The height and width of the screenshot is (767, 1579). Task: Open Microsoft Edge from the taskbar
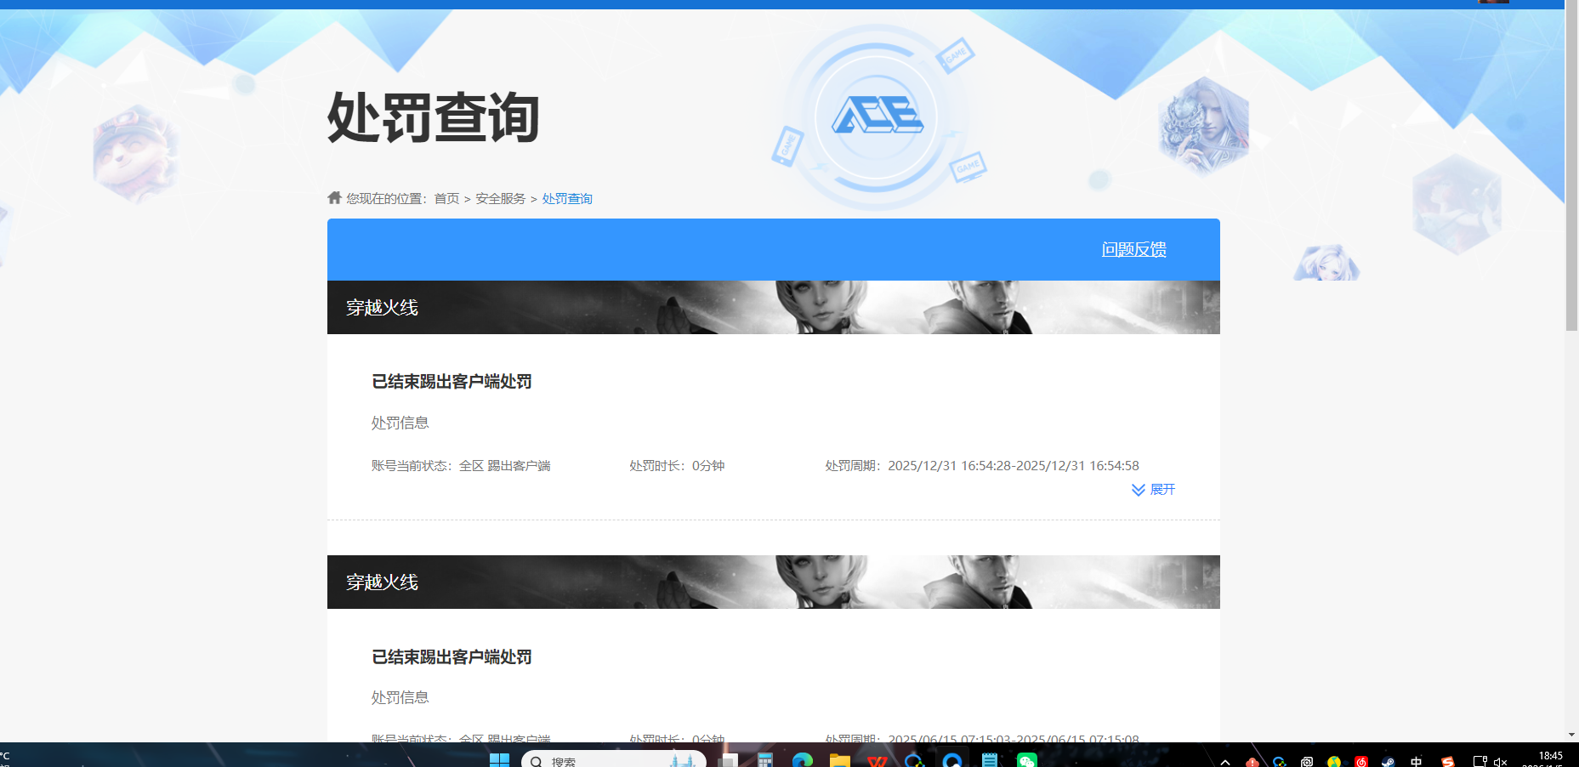coord(802,759)
